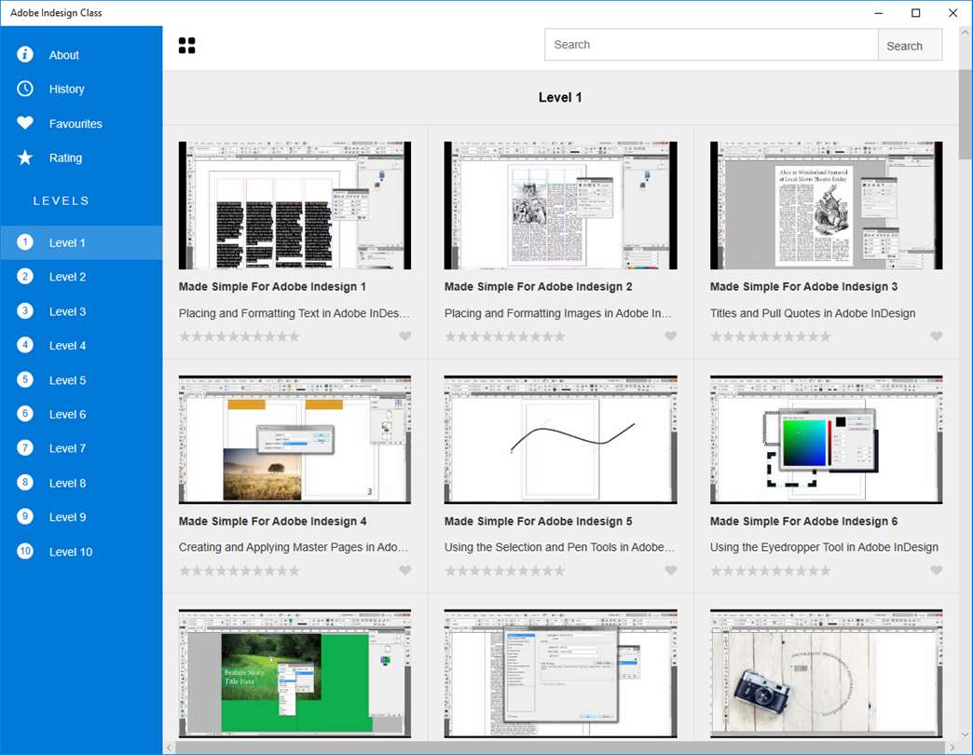Click the About info icon
This screenshot has width=973, height=755.
click(x=25, y=55)
